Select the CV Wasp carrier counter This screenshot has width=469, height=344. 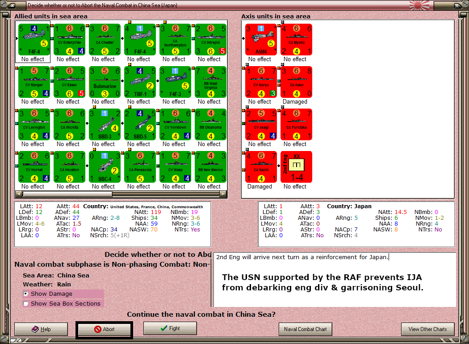coord(175,167)
